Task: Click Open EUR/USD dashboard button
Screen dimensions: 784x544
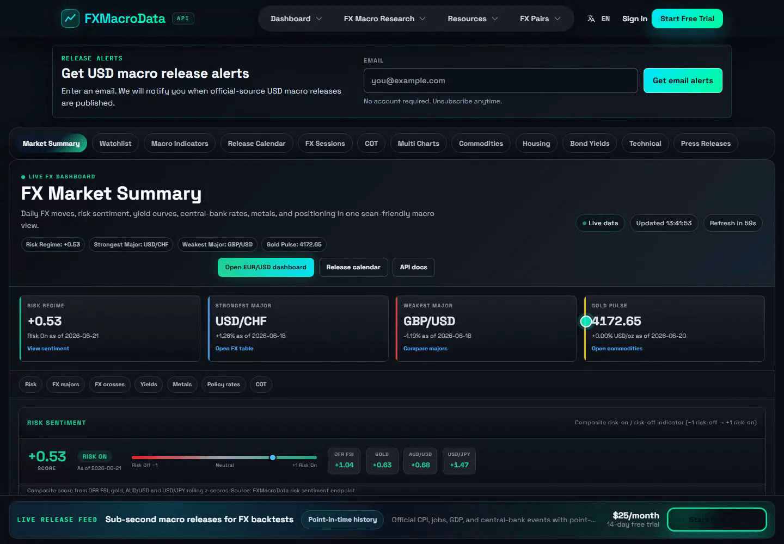Action: 266,267
